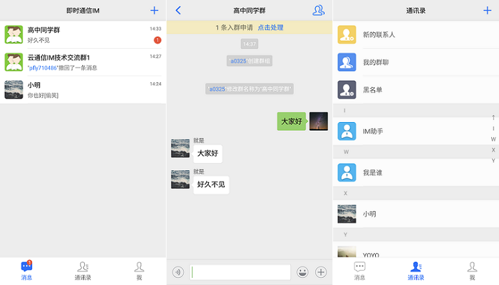Open chat with 小明 in message list
499x285 pixels.
[x=83, y=90]
